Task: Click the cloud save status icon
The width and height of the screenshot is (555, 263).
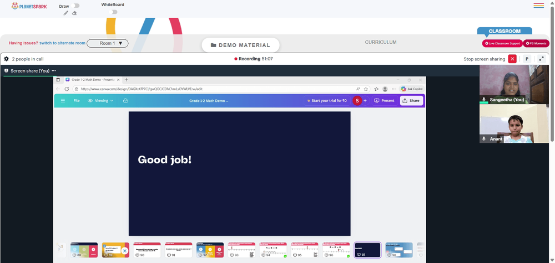Action: point(125,101)
